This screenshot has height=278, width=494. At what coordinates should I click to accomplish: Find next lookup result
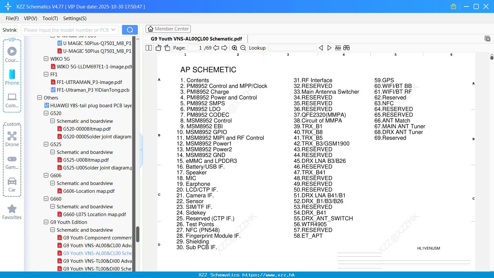coord(329,48)
